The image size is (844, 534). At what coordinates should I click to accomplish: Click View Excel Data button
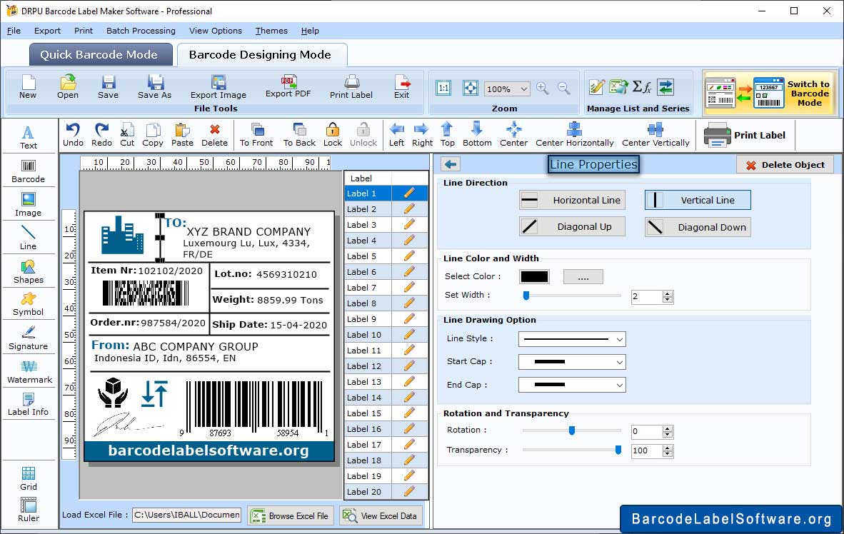381,515
